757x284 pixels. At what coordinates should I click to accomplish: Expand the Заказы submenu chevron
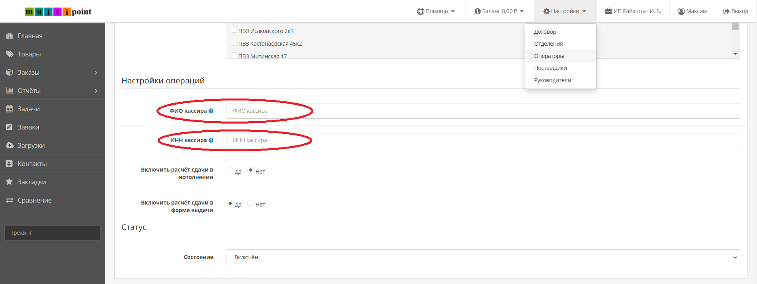96,72
